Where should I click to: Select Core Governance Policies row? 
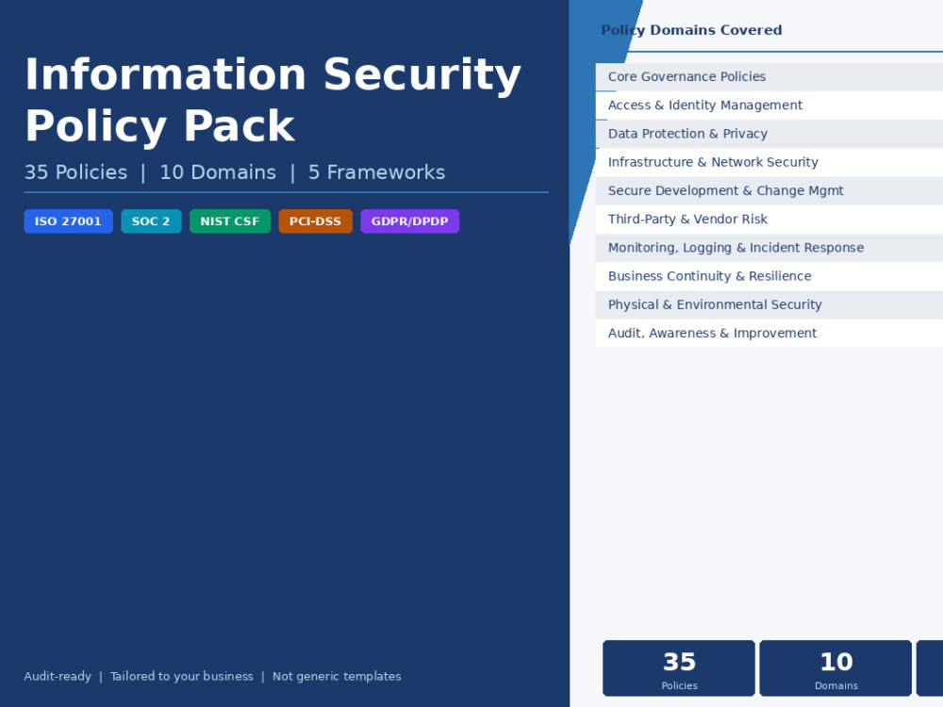coord(769,77)
